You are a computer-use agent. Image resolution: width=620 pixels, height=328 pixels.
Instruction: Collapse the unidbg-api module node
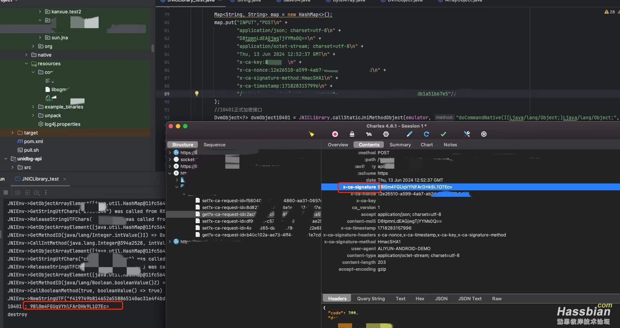click(6, 159)
